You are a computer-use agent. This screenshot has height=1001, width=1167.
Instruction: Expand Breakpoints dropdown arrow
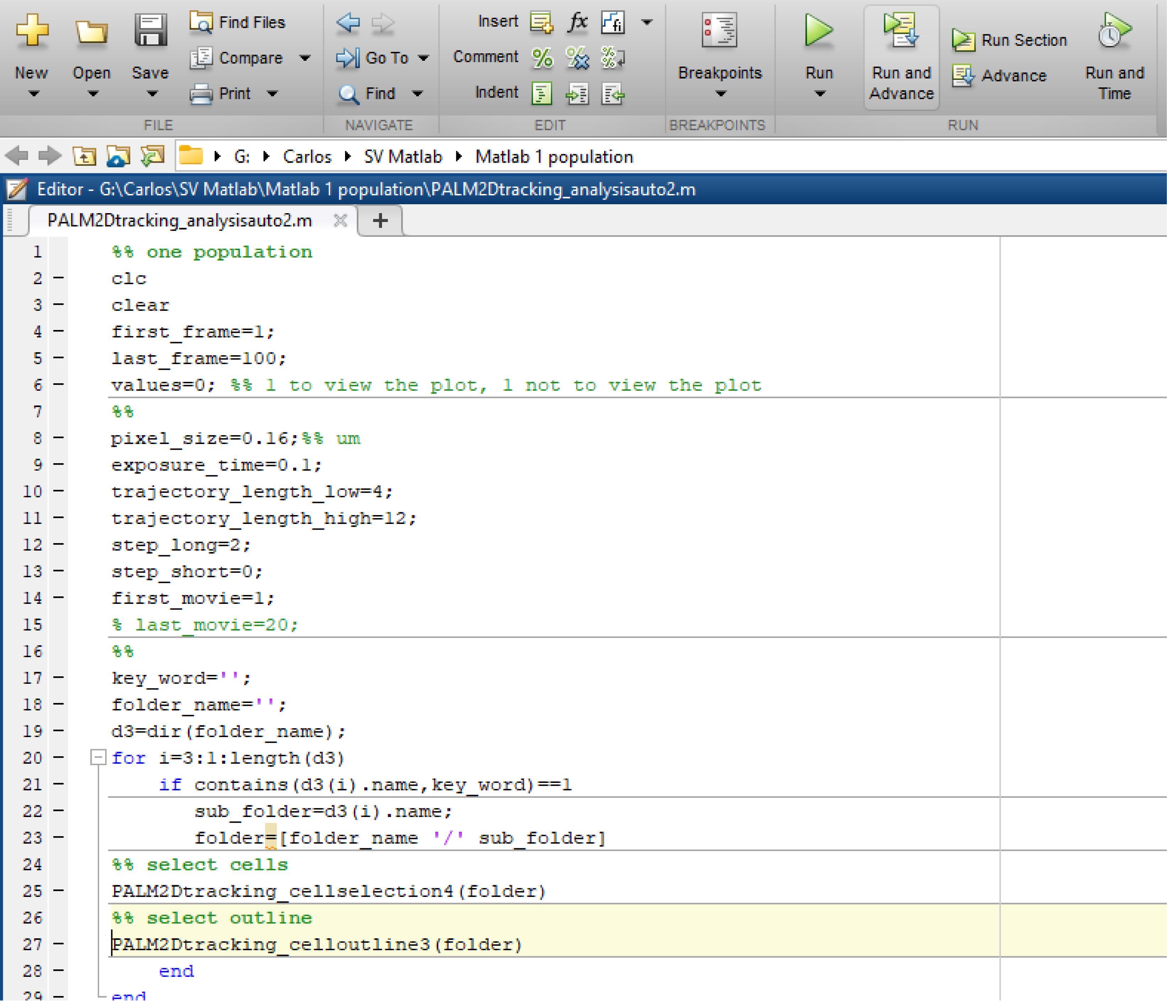point(721,93)
